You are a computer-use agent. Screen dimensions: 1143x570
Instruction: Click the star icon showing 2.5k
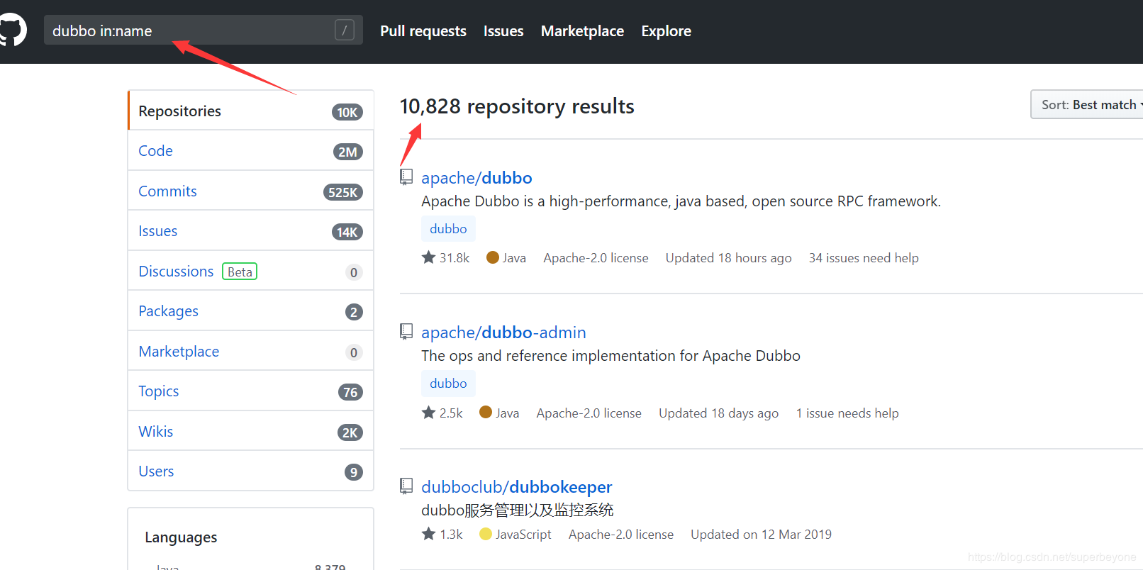pos(428,412)
